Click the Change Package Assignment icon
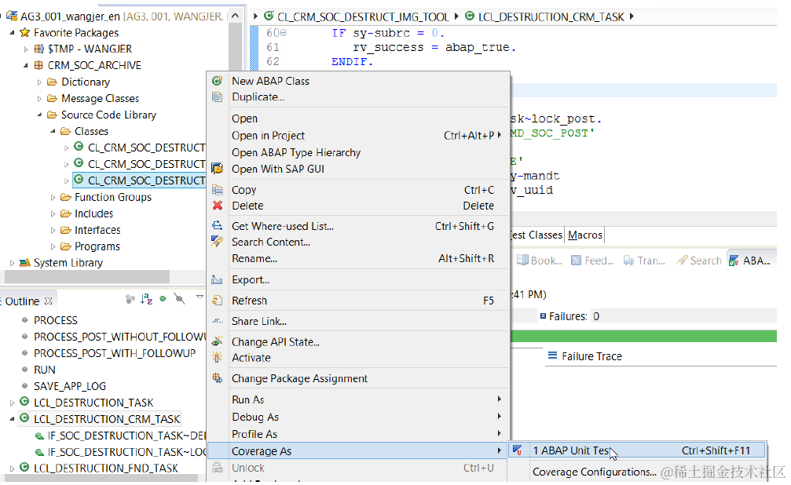The width and height of the screenshot is (791, 485). (218, 378)
